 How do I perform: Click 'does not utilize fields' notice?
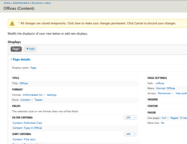[x=46, y=112]
